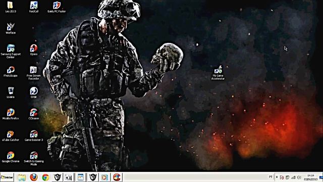323x182 pixels.
Task: Open the screen recorder camera taskbar icon
Action: click(x=69, y=177)
